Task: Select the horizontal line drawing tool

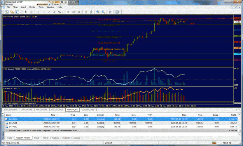Action: click(44, 12)
